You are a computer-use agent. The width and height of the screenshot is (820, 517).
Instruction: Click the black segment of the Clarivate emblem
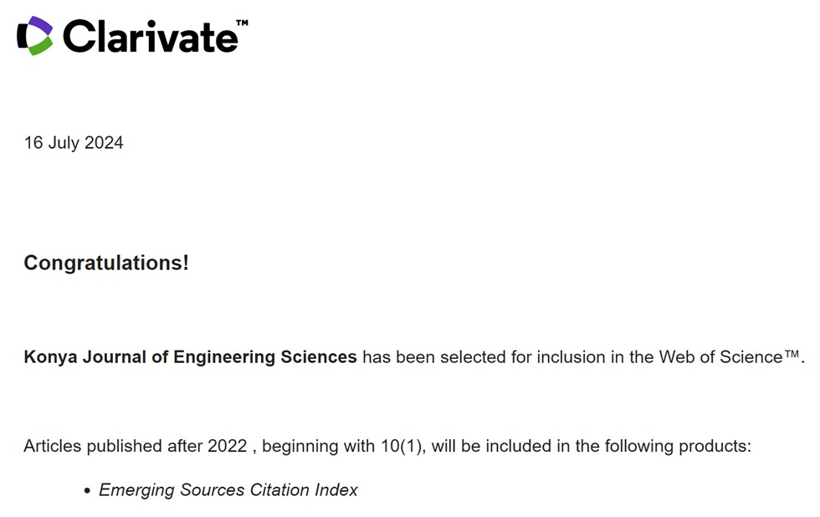(x=22, y=35)
